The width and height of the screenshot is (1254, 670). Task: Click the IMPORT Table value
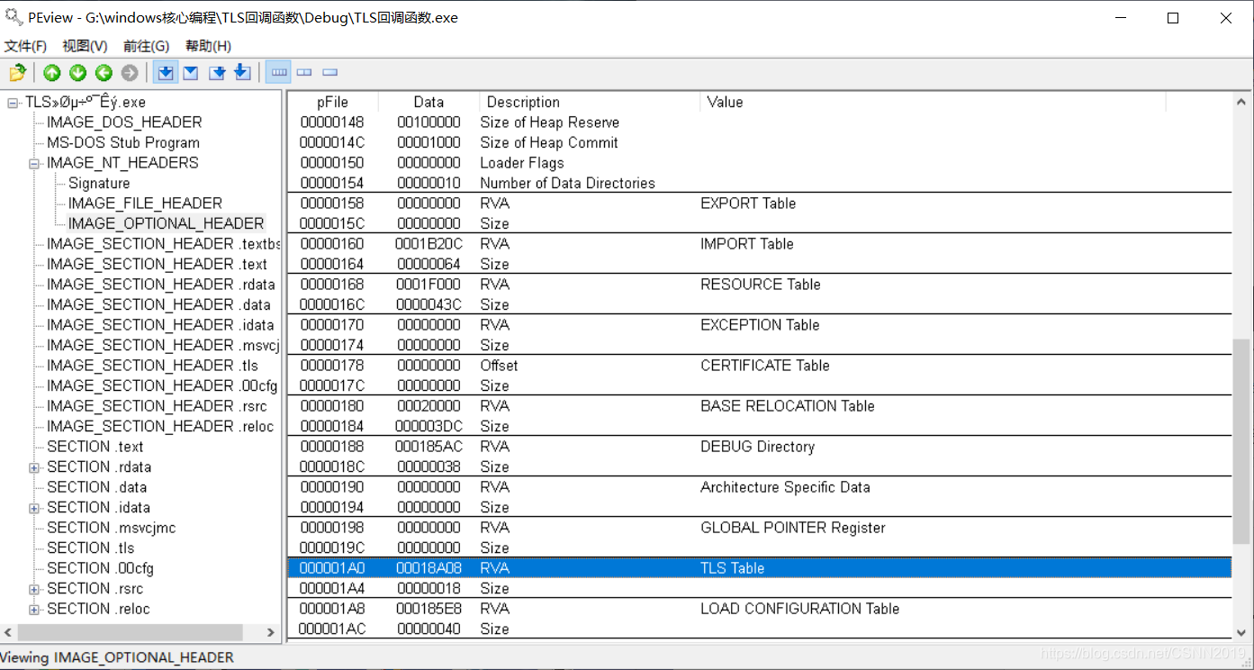coord(747,244)
